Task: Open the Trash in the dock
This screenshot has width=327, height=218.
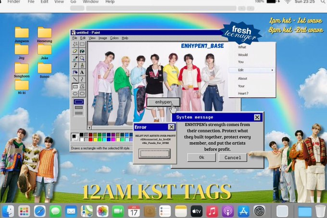Action: (320, 211)
